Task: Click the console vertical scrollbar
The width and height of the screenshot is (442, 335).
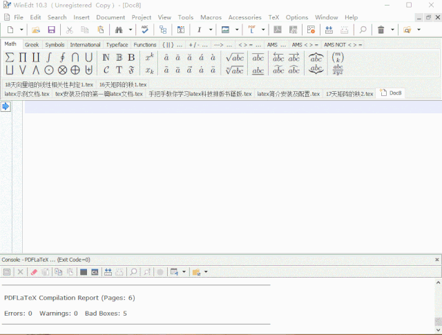Action: click(438, 297)
